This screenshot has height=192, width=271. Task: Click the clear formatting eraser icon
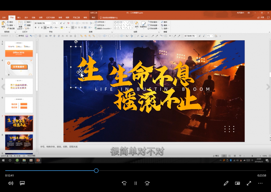tap(68, 23)
